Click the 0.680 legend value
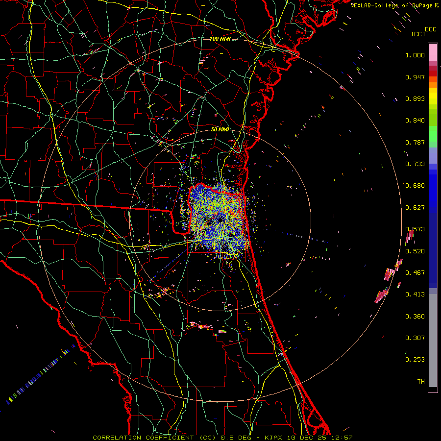The image size is (441, 441). [415, 186]
